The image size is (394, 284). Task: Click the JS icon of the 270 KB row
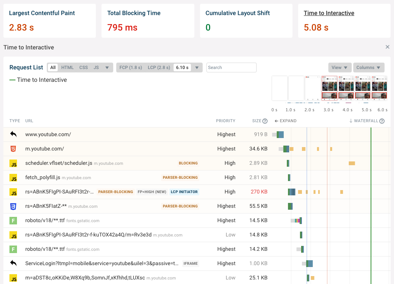pos(13,192)
